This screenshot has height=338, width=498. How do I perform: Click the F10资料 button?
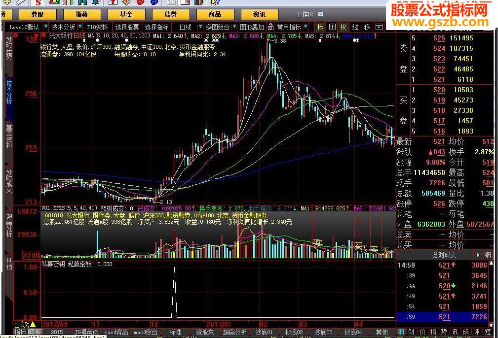click(98, 27)
